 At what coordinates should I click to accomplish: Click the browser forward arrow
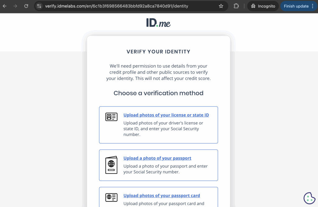15,6
